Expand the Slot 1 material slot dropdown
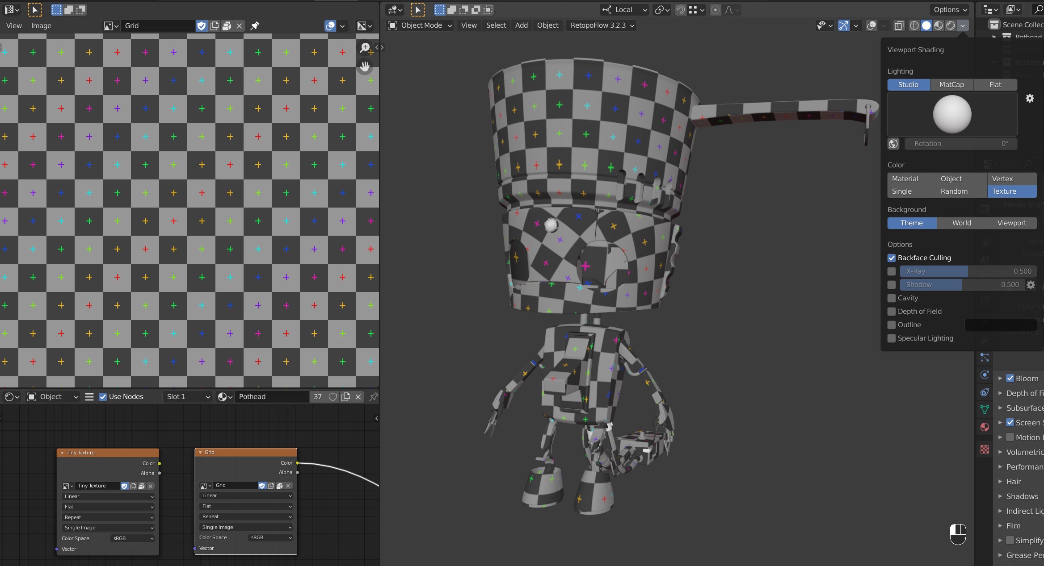 (187, 396)
